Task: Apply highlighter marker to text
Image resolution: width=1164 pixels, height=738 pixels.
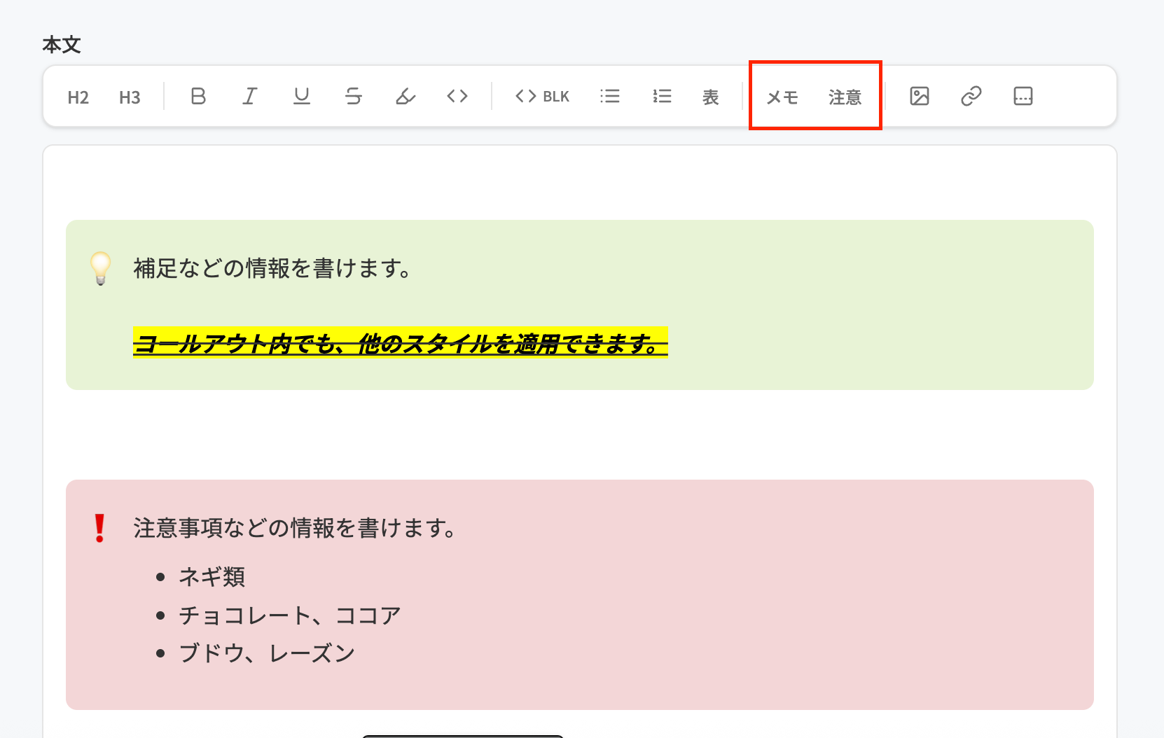Action: (406, 96)
